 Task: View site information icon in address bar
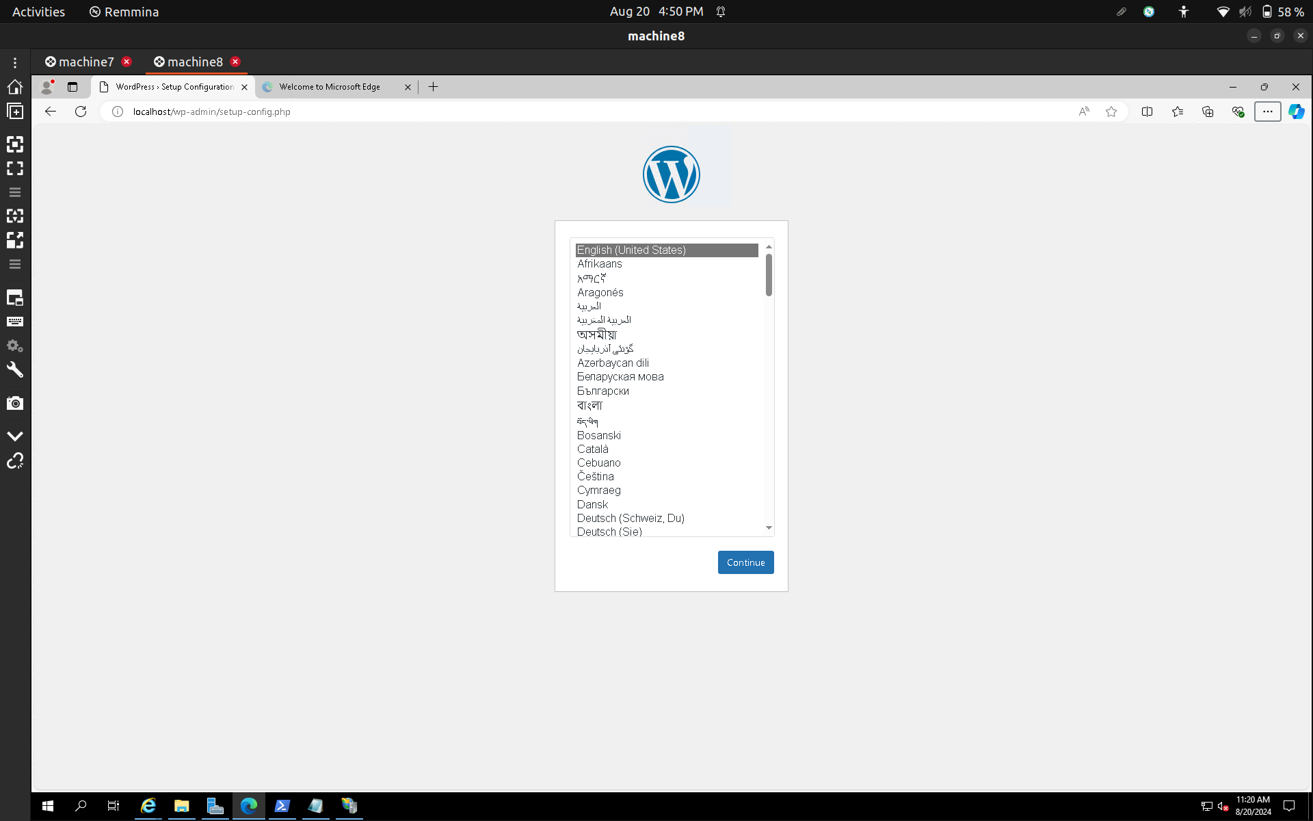pyautogui.click(x=118, y=112)
